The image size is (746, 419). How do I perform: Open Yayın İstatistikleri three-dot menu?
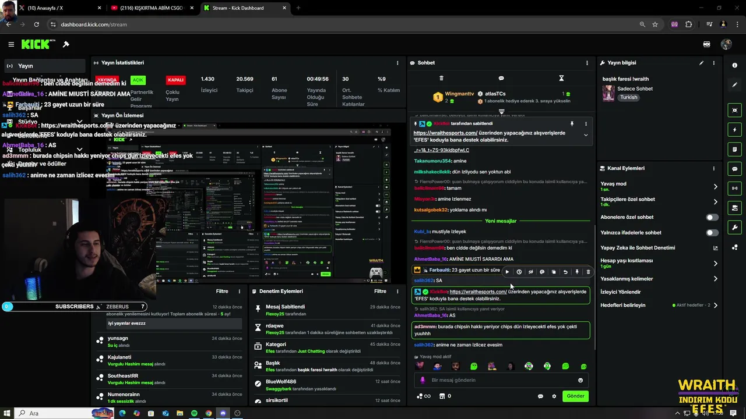coord(397,63)
